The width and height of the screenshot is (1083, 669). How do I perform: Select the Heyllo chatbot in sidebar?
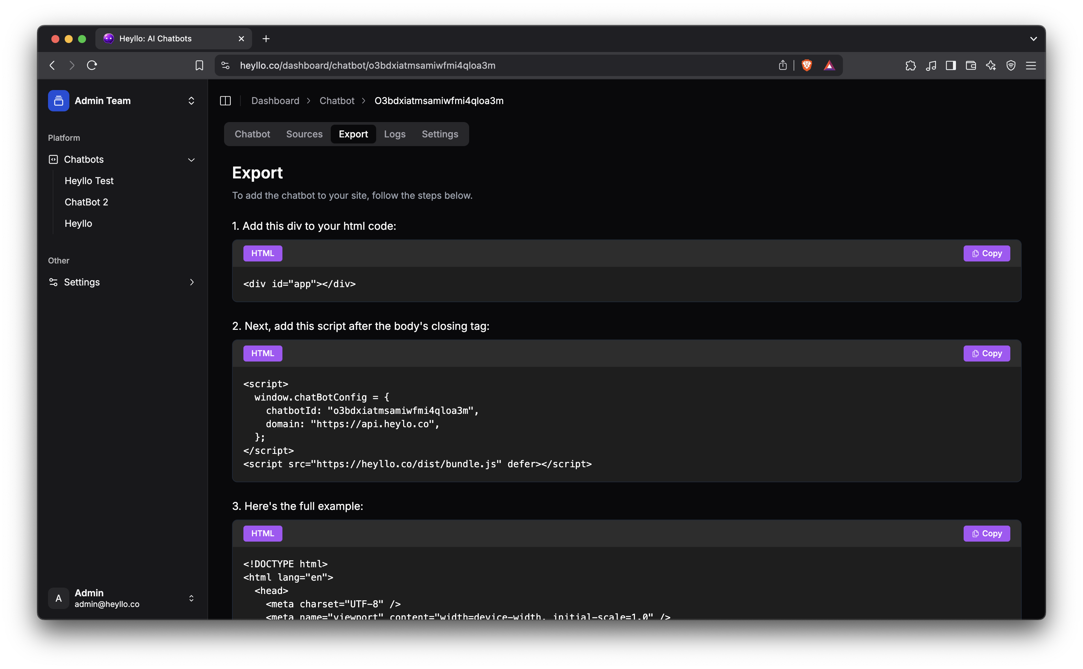pyautogui.click(x=78, y=223)
